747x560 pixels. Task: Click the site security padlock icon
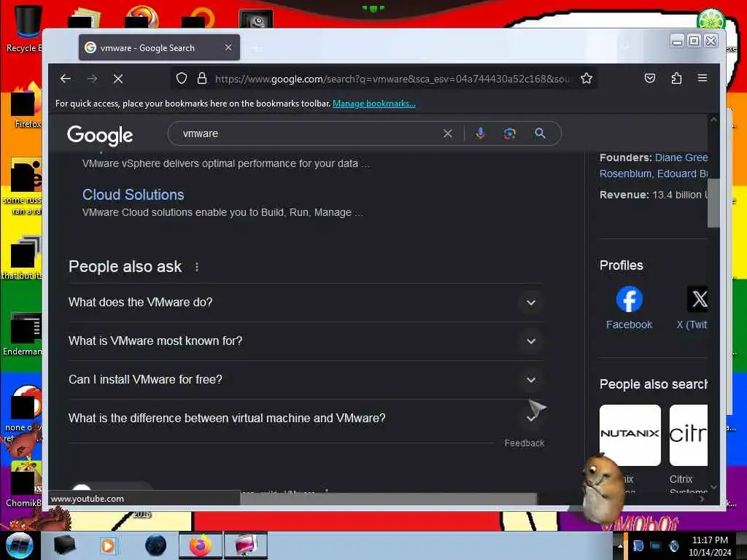click(x=202, y=79)
